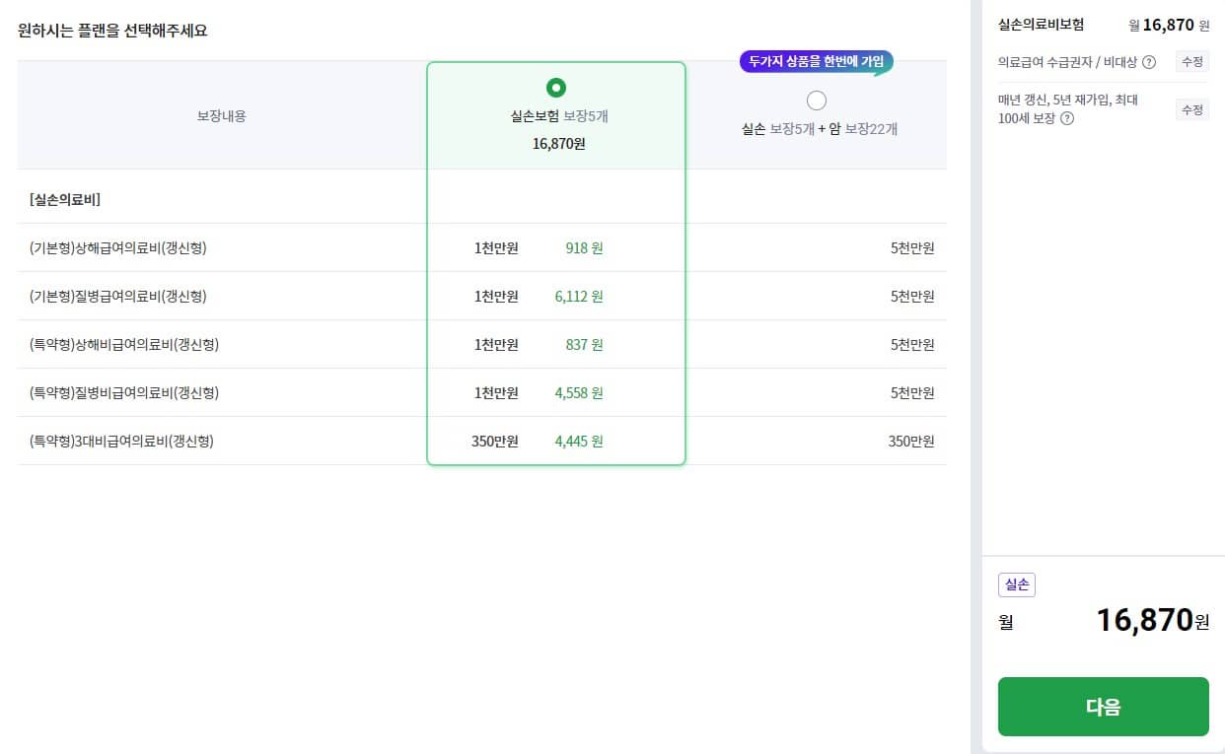Click the 보장내용 column header
This screenshot has width=1225, height=754.
click(221, 115)
